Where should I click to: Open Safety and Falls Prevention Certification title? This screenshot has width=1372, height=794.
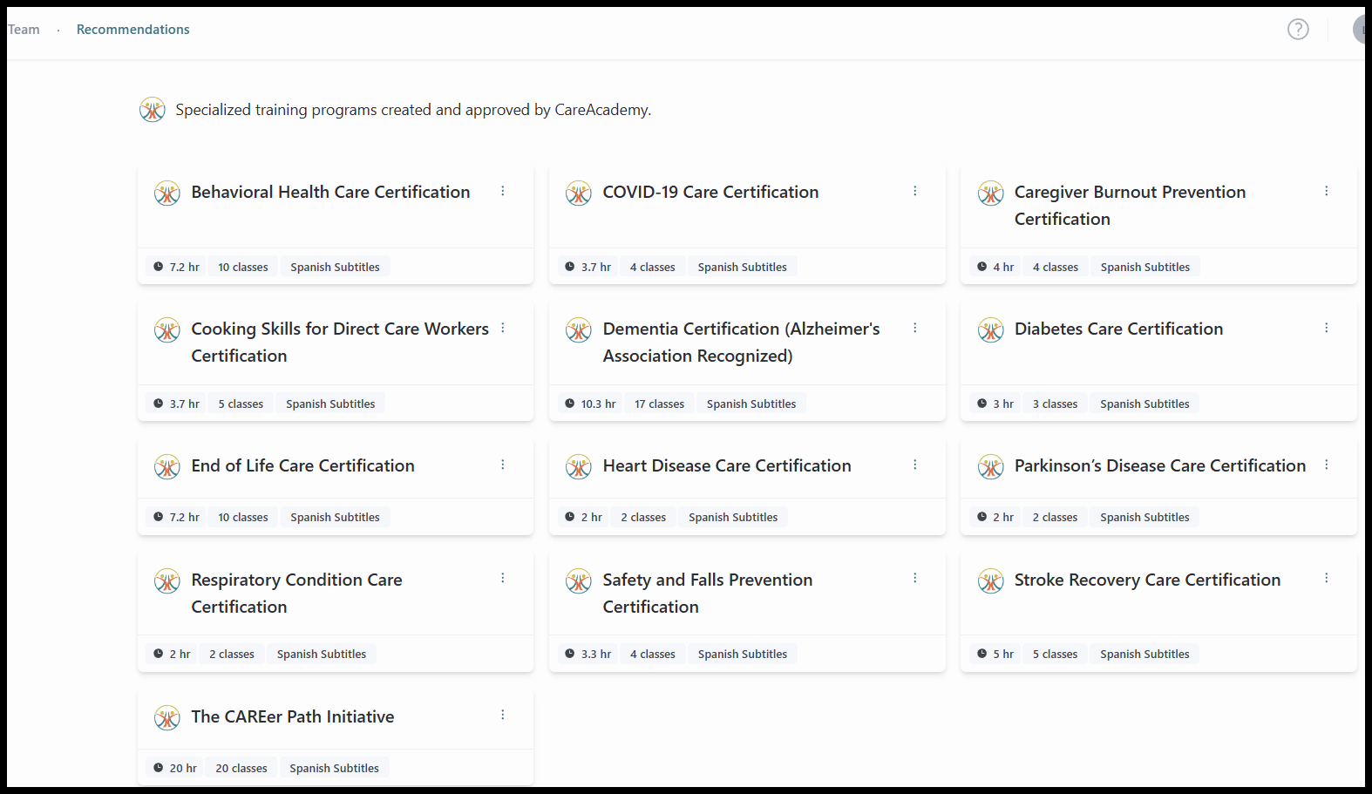click(708, 593)
